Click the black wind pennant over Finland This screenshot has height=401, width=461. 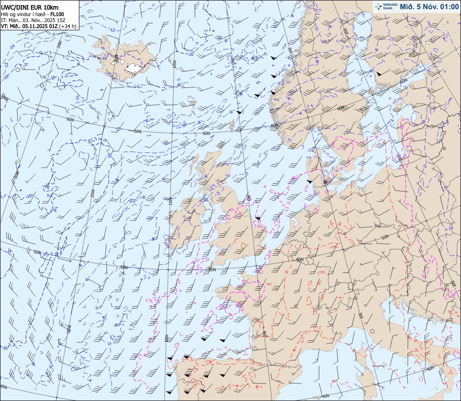click(x=379, y=74)
